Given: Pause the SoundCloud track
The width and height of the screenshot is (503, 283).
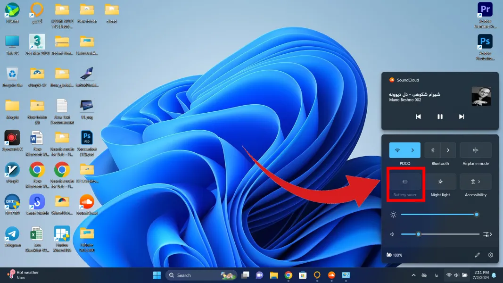Looking at the screenshot, I should point(440,117).
